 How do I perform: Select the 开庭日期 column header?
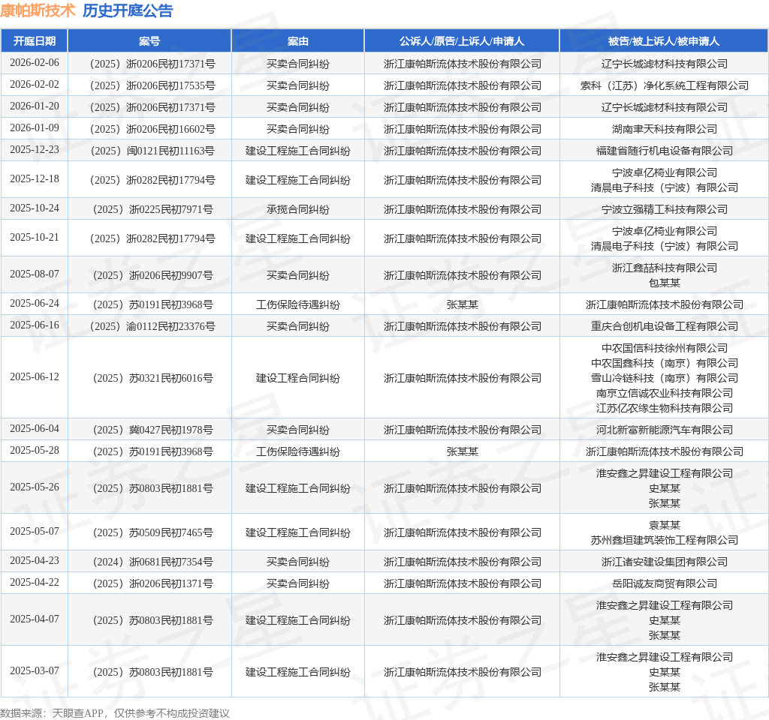click(x=35, y=41)
